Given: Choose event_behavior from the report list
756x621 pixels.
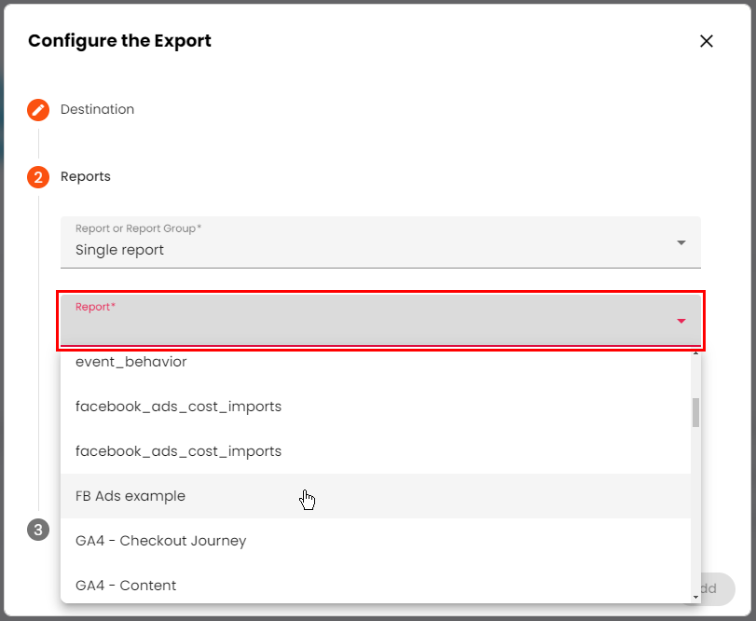Looking at the screenshot, I should point(131,362).
